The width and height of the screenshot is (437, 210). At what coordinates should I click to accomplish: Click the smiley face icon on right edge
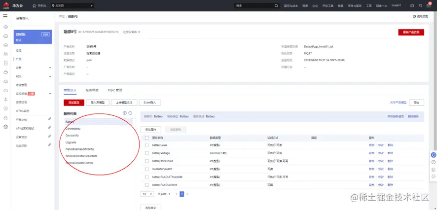point(434,176)
